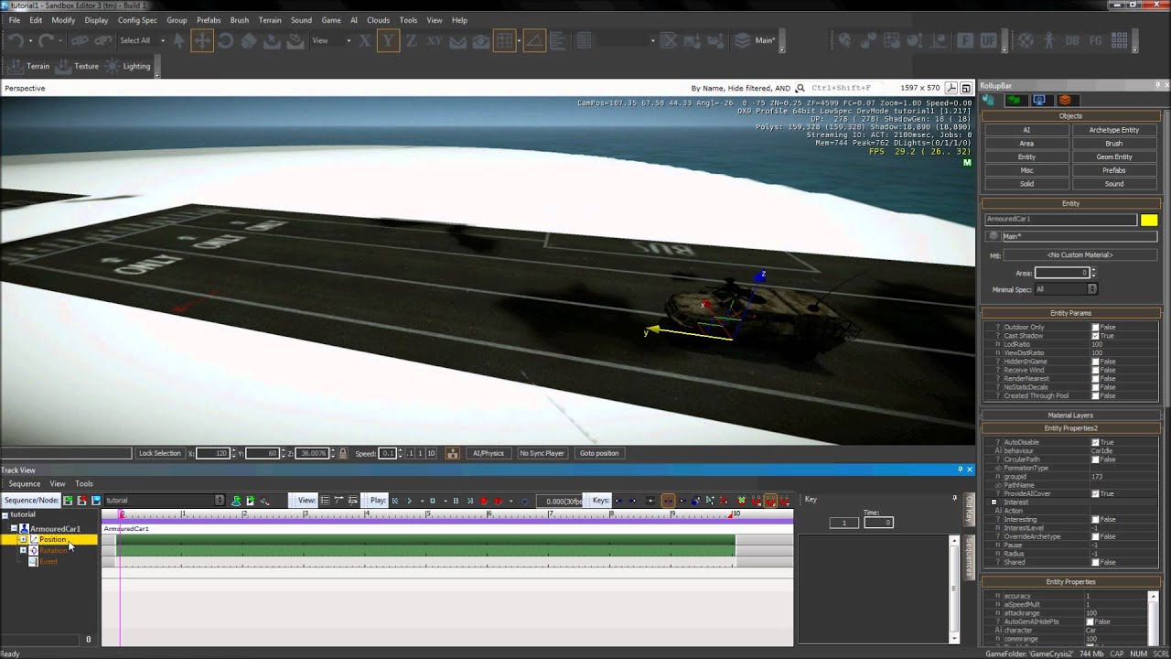Expand the Position track node
The height and width of the screenshot is (659, 1171).
point(23,540)
